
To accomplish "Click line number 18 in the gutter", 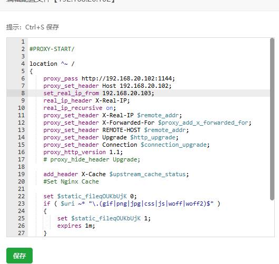I will 21,167.
